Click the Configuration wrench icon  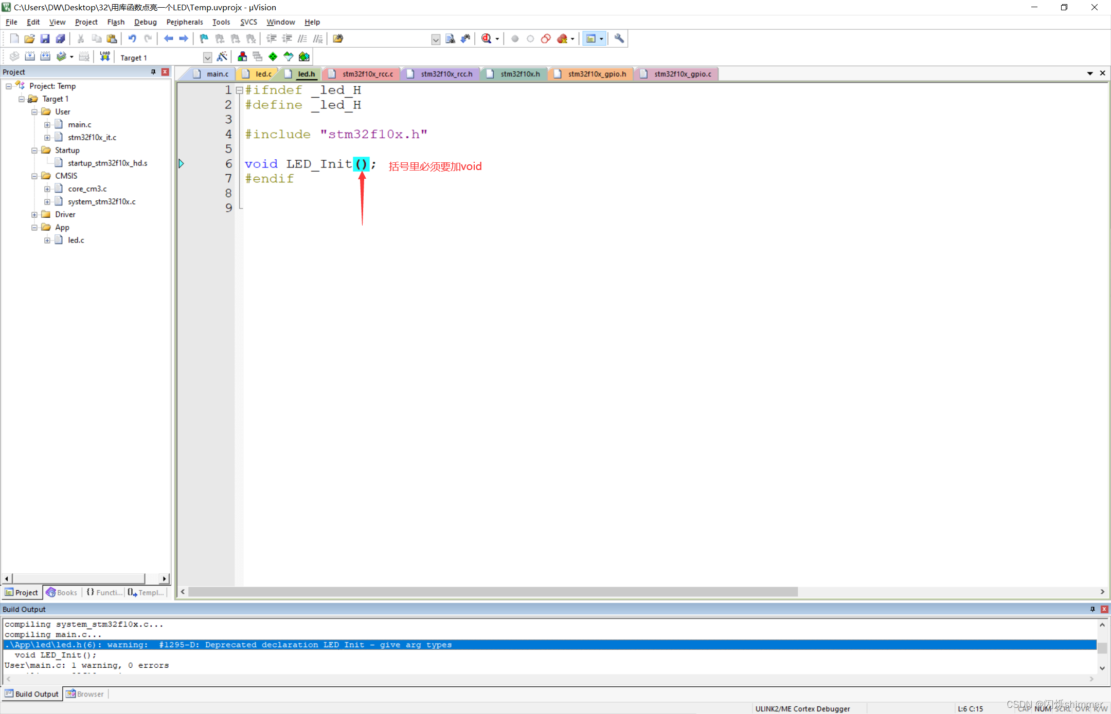coord(619,39)
